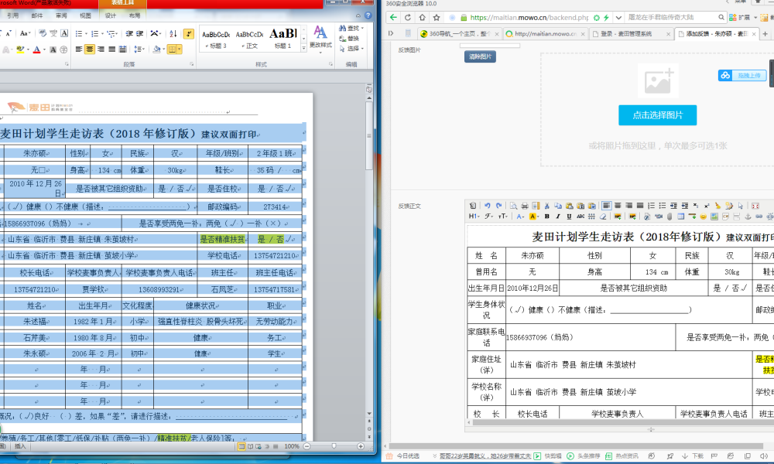Click the text highlight color in Word
The height and width of the screenshot is (464, 774).
[20, 49]
